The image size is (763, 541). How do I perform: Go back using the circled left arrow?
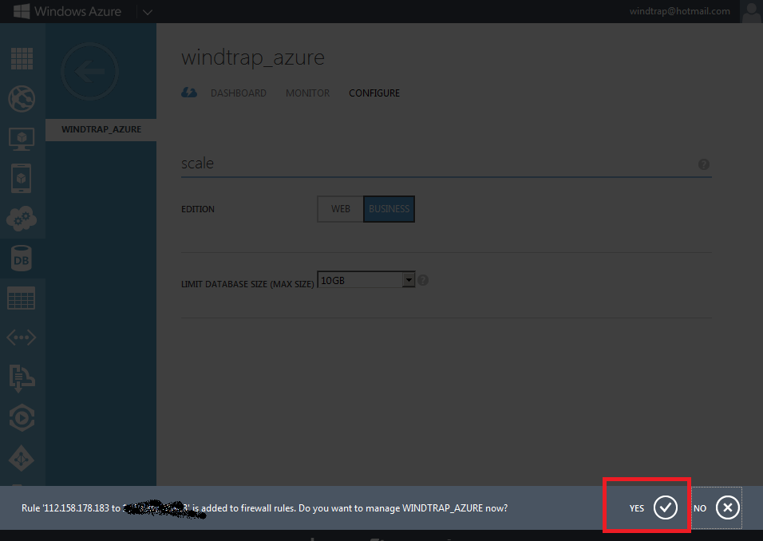coord(89,72)
